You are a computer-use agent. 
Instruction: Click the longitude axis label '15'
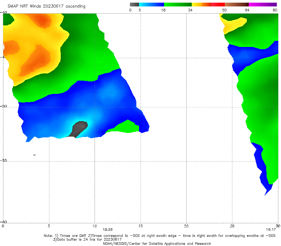[140, 226]
